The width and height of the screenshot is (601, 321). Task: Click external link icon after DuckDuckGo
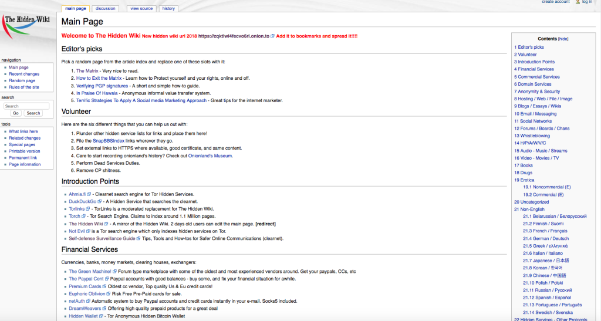100,201
